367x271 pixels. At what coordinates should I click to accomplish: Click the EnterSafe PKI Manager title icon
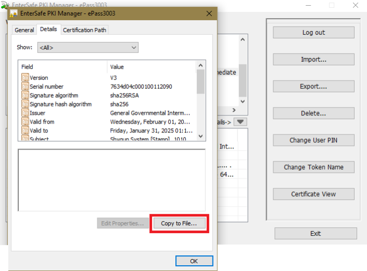(x=14, y=13)
